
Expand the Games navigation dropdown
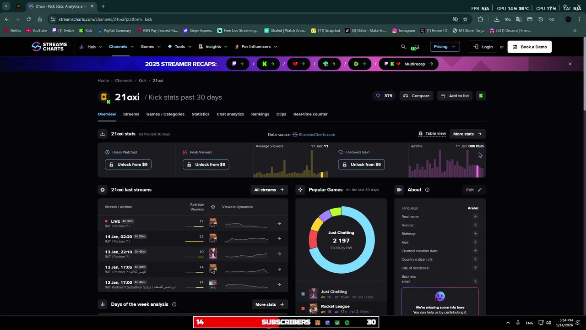coord(151,47)
